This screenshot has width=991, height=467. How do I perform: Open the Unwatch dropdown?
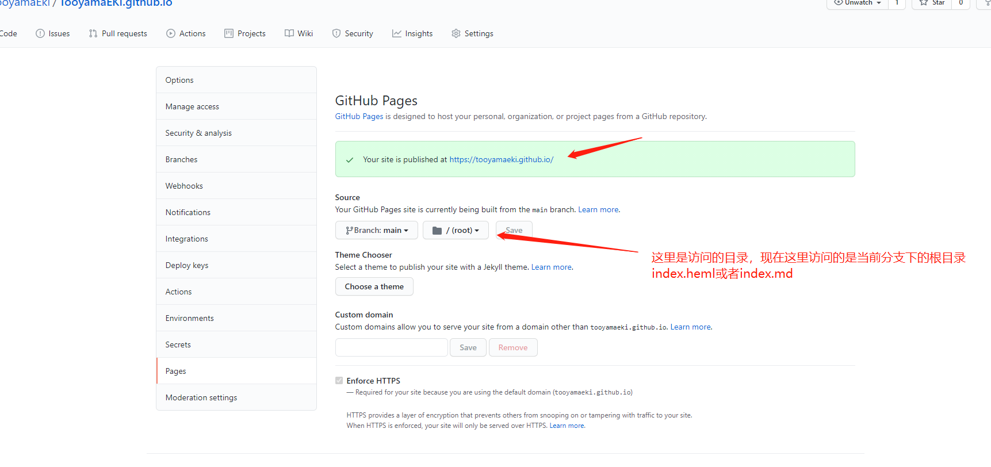click(858, 3)
